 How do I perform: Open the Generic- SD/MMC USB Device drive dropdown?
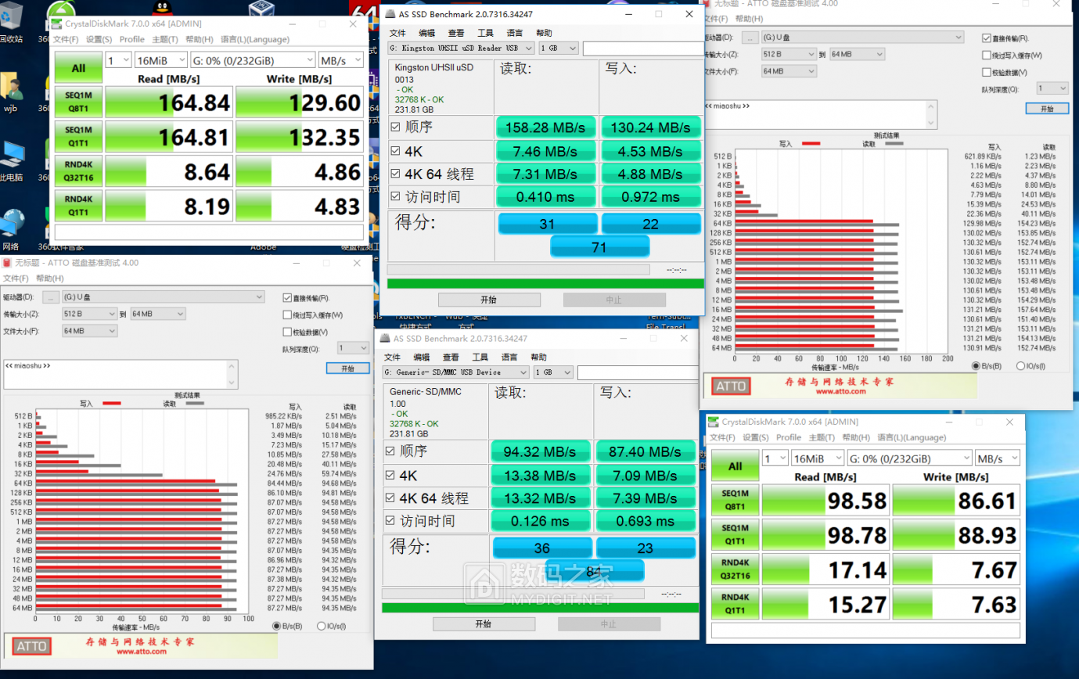(456, 372)
